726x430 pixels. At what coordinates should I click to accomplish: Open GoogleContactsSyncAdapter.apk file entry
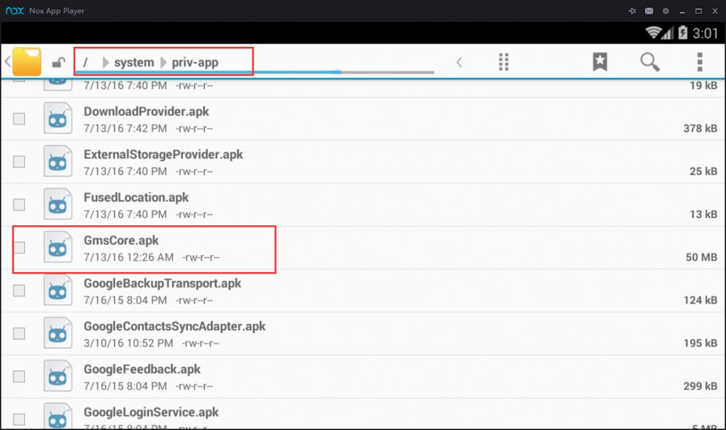(x=174, y=327)
